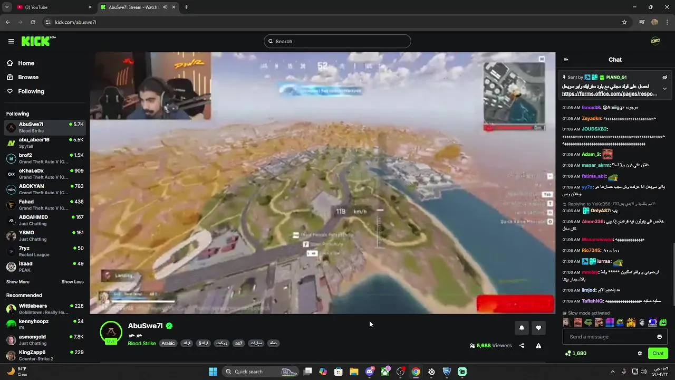View site information icon in address bar
Image resolution: width=675 pixels, height=380 pixels.
tap(48, 22)
